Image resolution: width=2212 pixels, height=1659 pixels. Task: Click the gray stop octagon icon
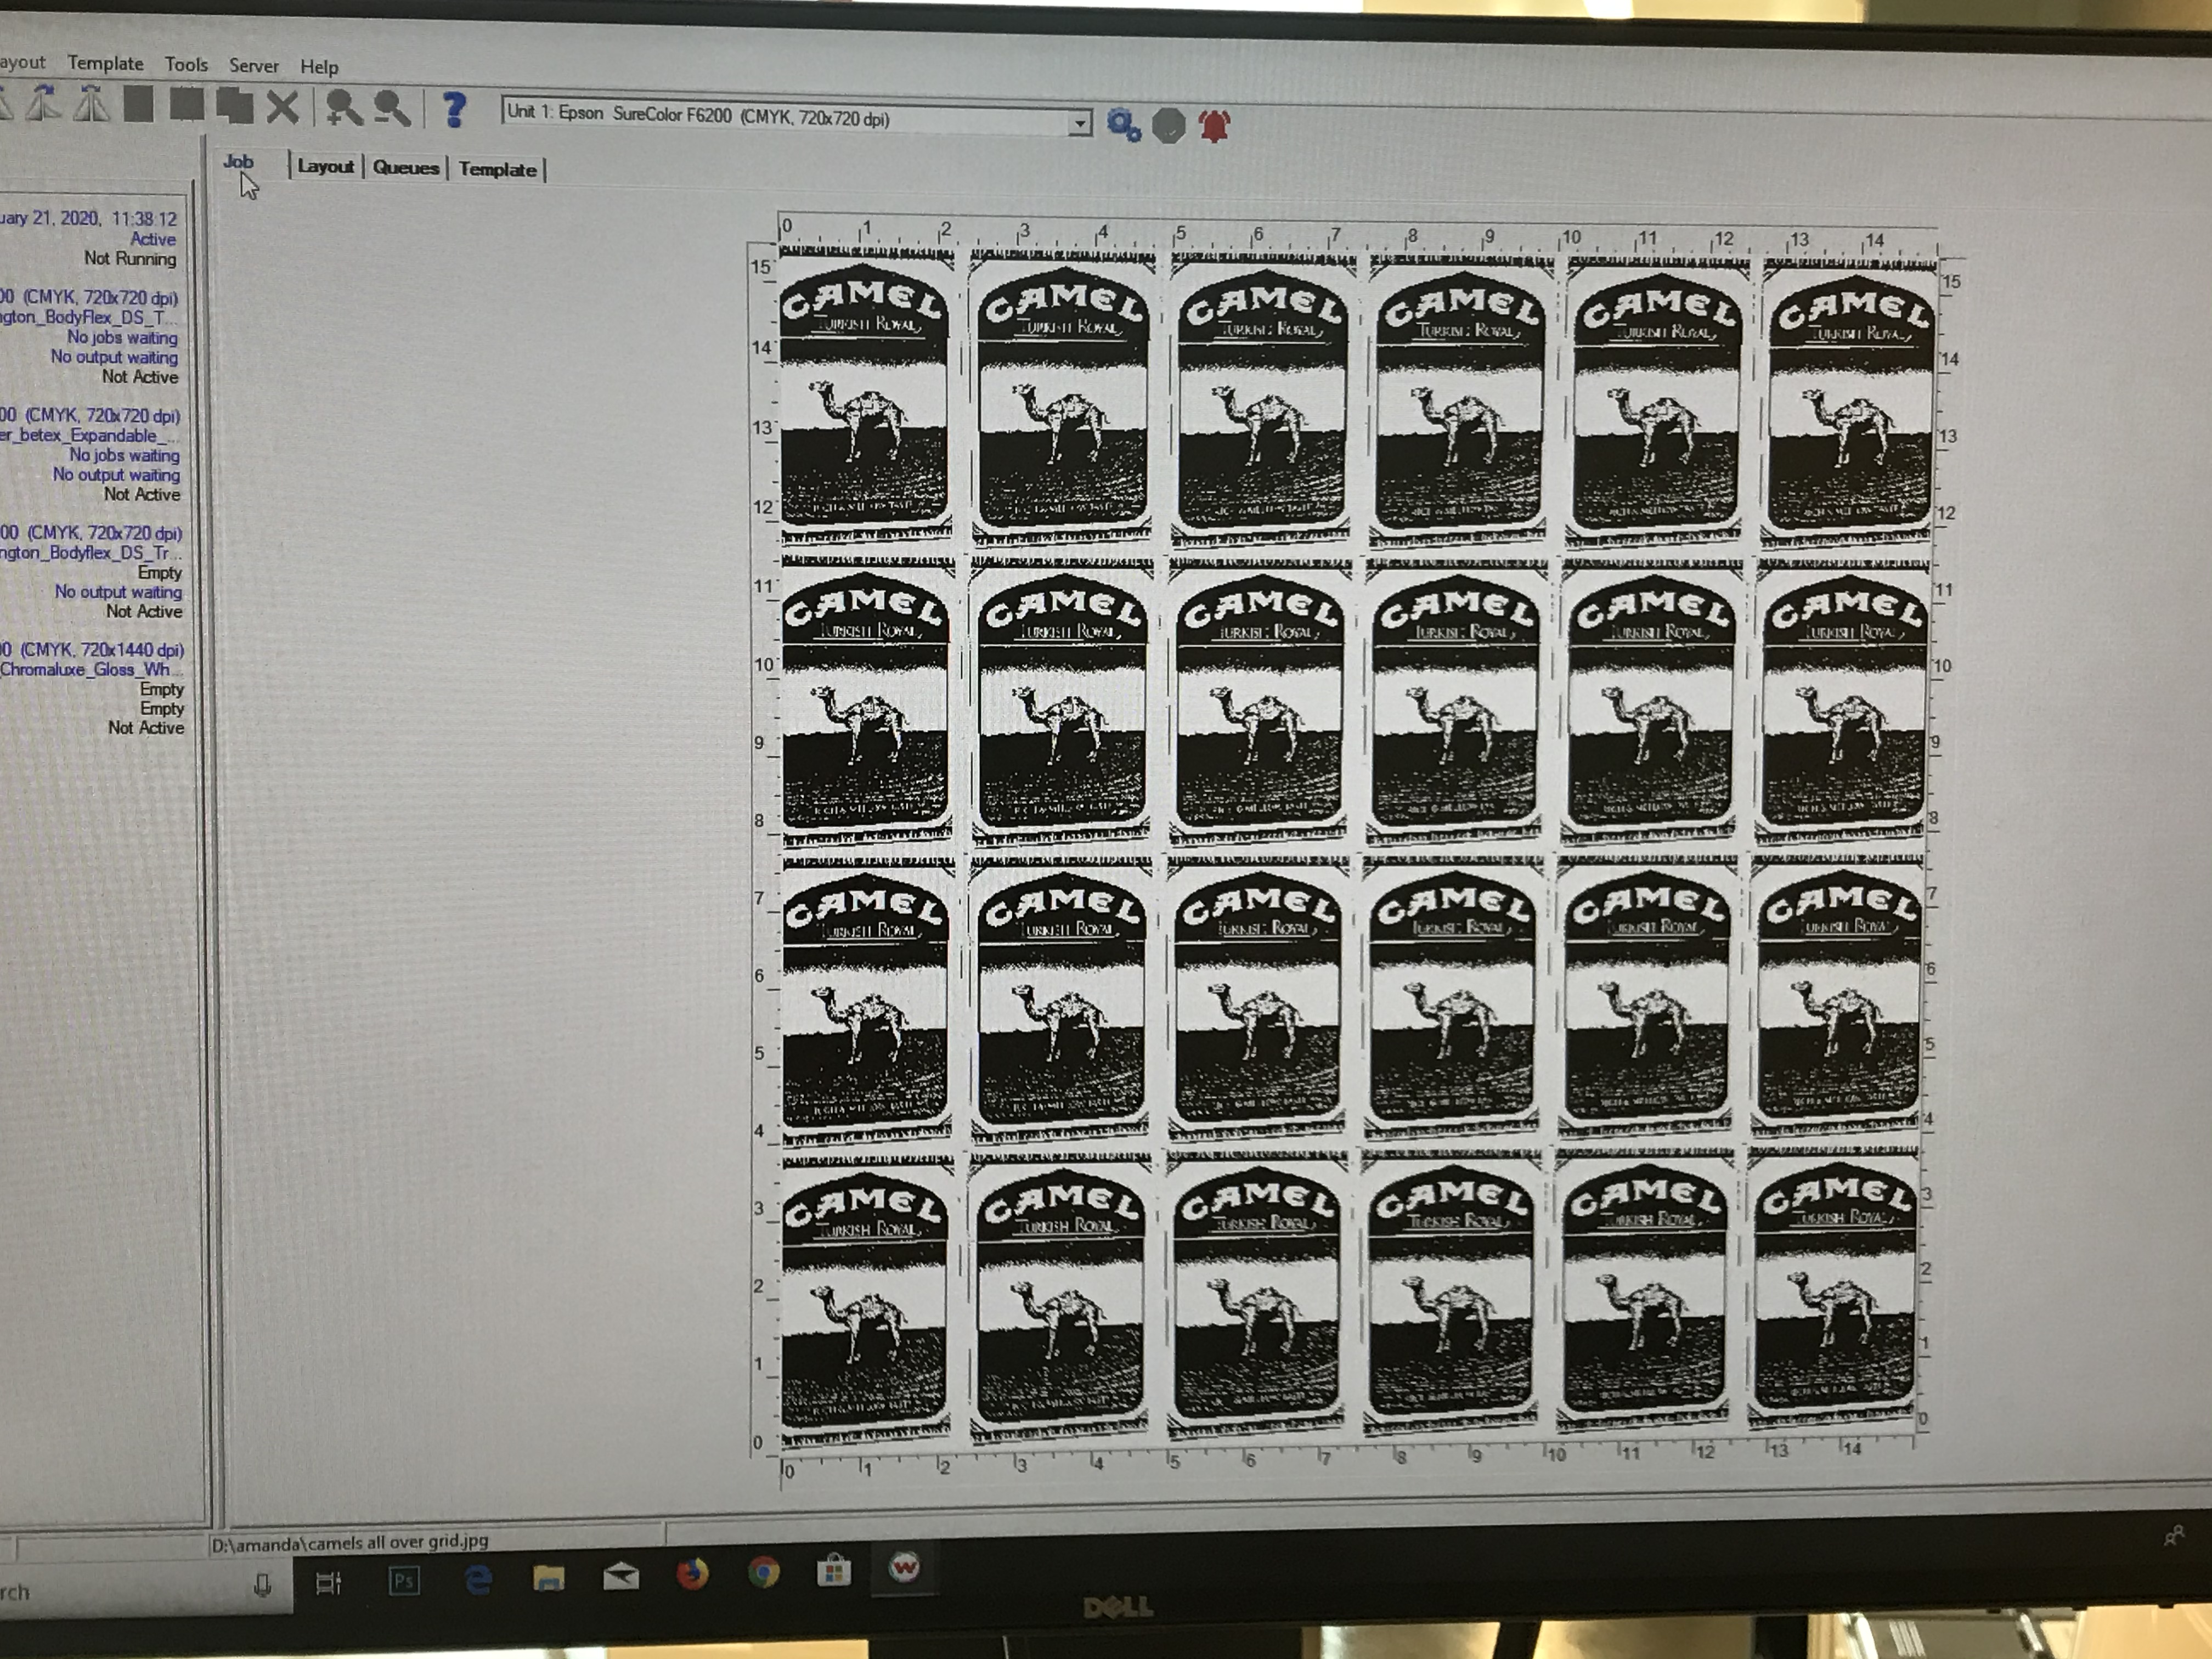pyautogui.click(x=1168, y=126)
